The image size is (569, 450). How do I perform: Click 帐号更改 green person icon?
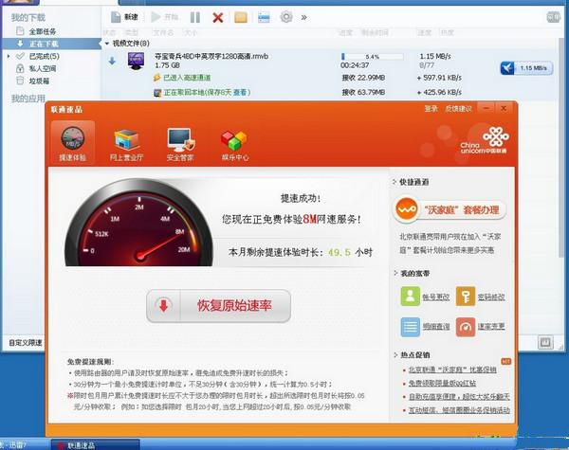410,296
